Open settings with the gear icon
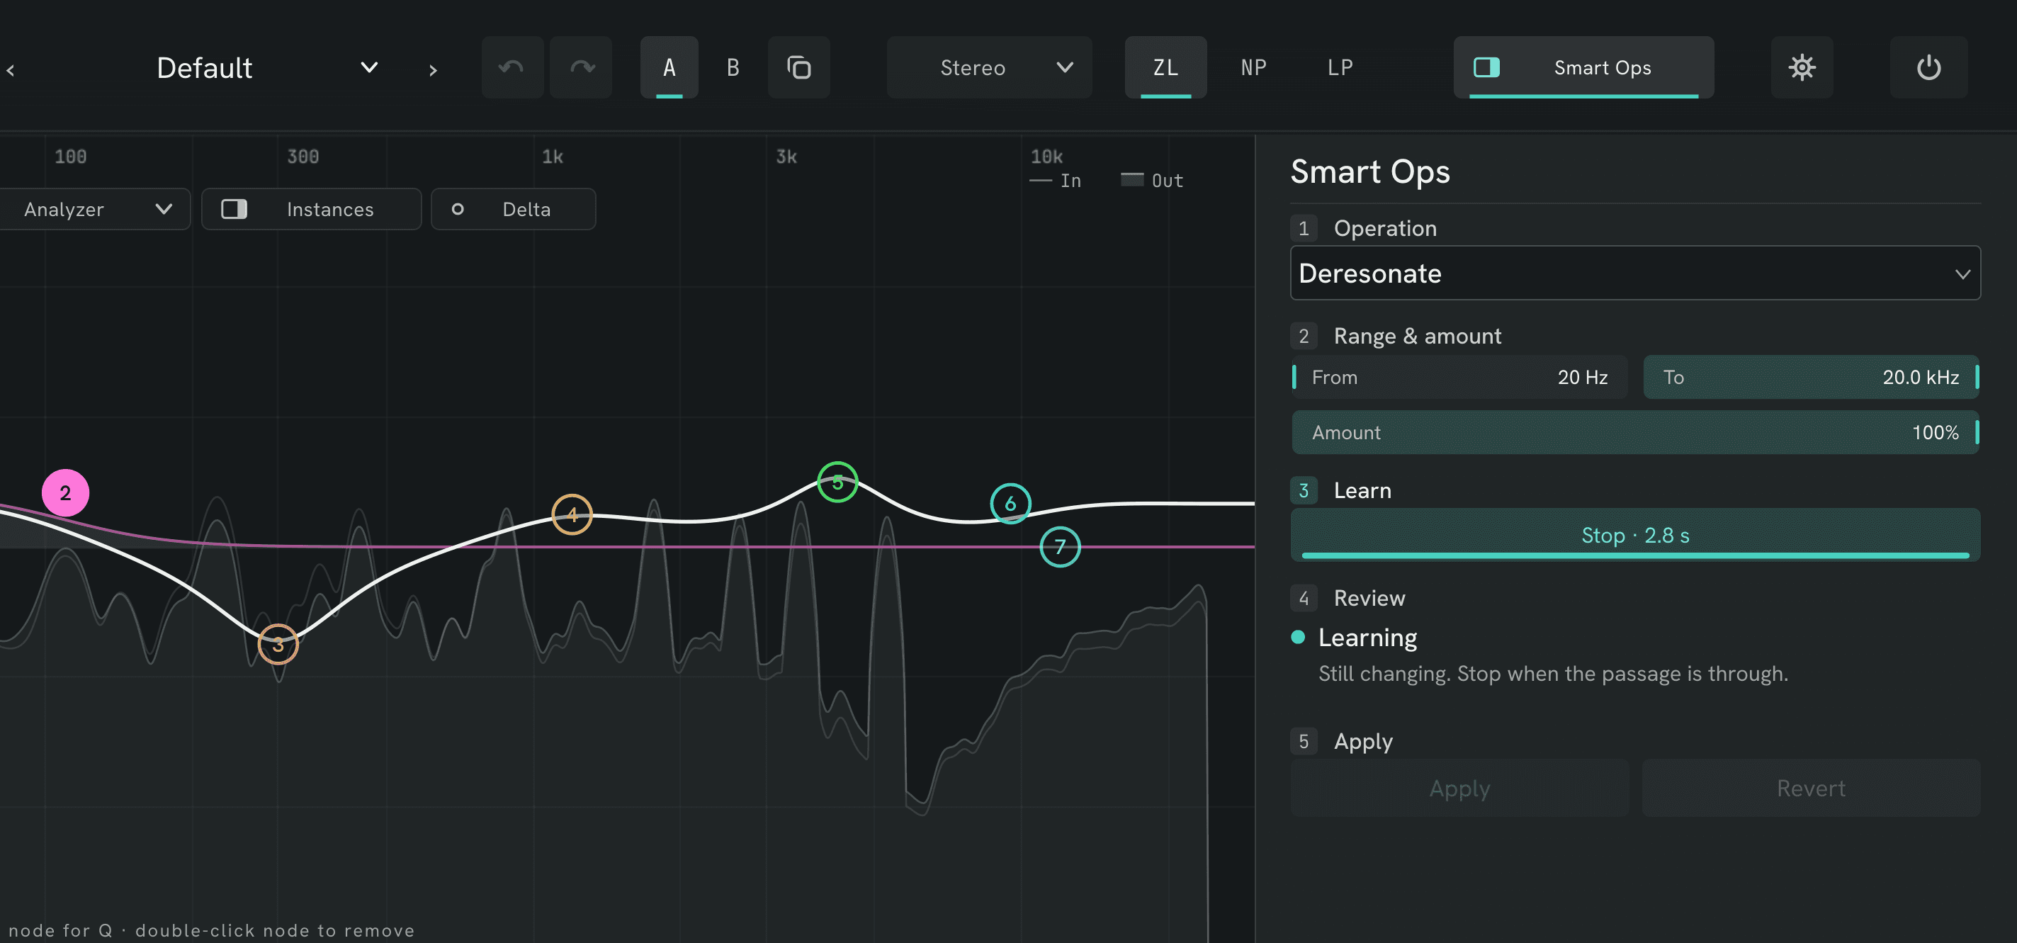Image resolution: width=2017 pixels, height=943 pixels. [x=1802, y=67]
